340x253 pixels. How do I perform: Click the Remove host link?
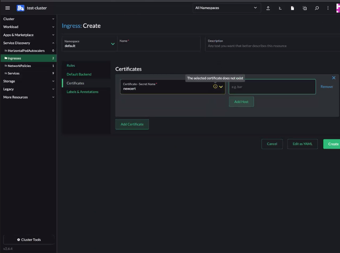(327, 87)
